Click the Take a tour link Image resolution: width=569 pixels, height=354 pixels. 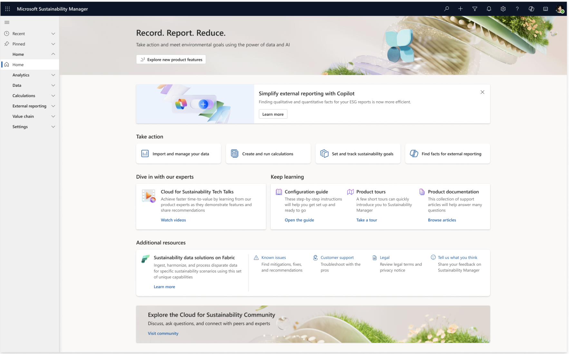[367, 220]
